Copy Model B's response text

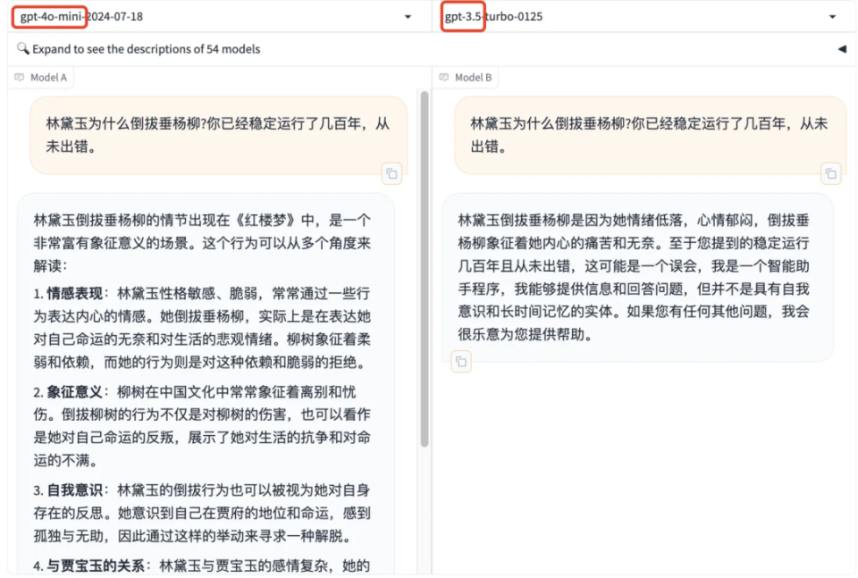coord(460,362)
